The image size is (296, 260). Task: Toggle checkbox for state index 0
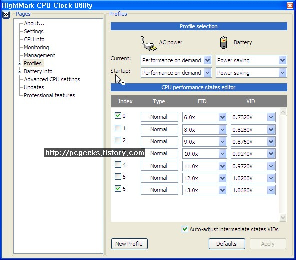tap(118, 115)
